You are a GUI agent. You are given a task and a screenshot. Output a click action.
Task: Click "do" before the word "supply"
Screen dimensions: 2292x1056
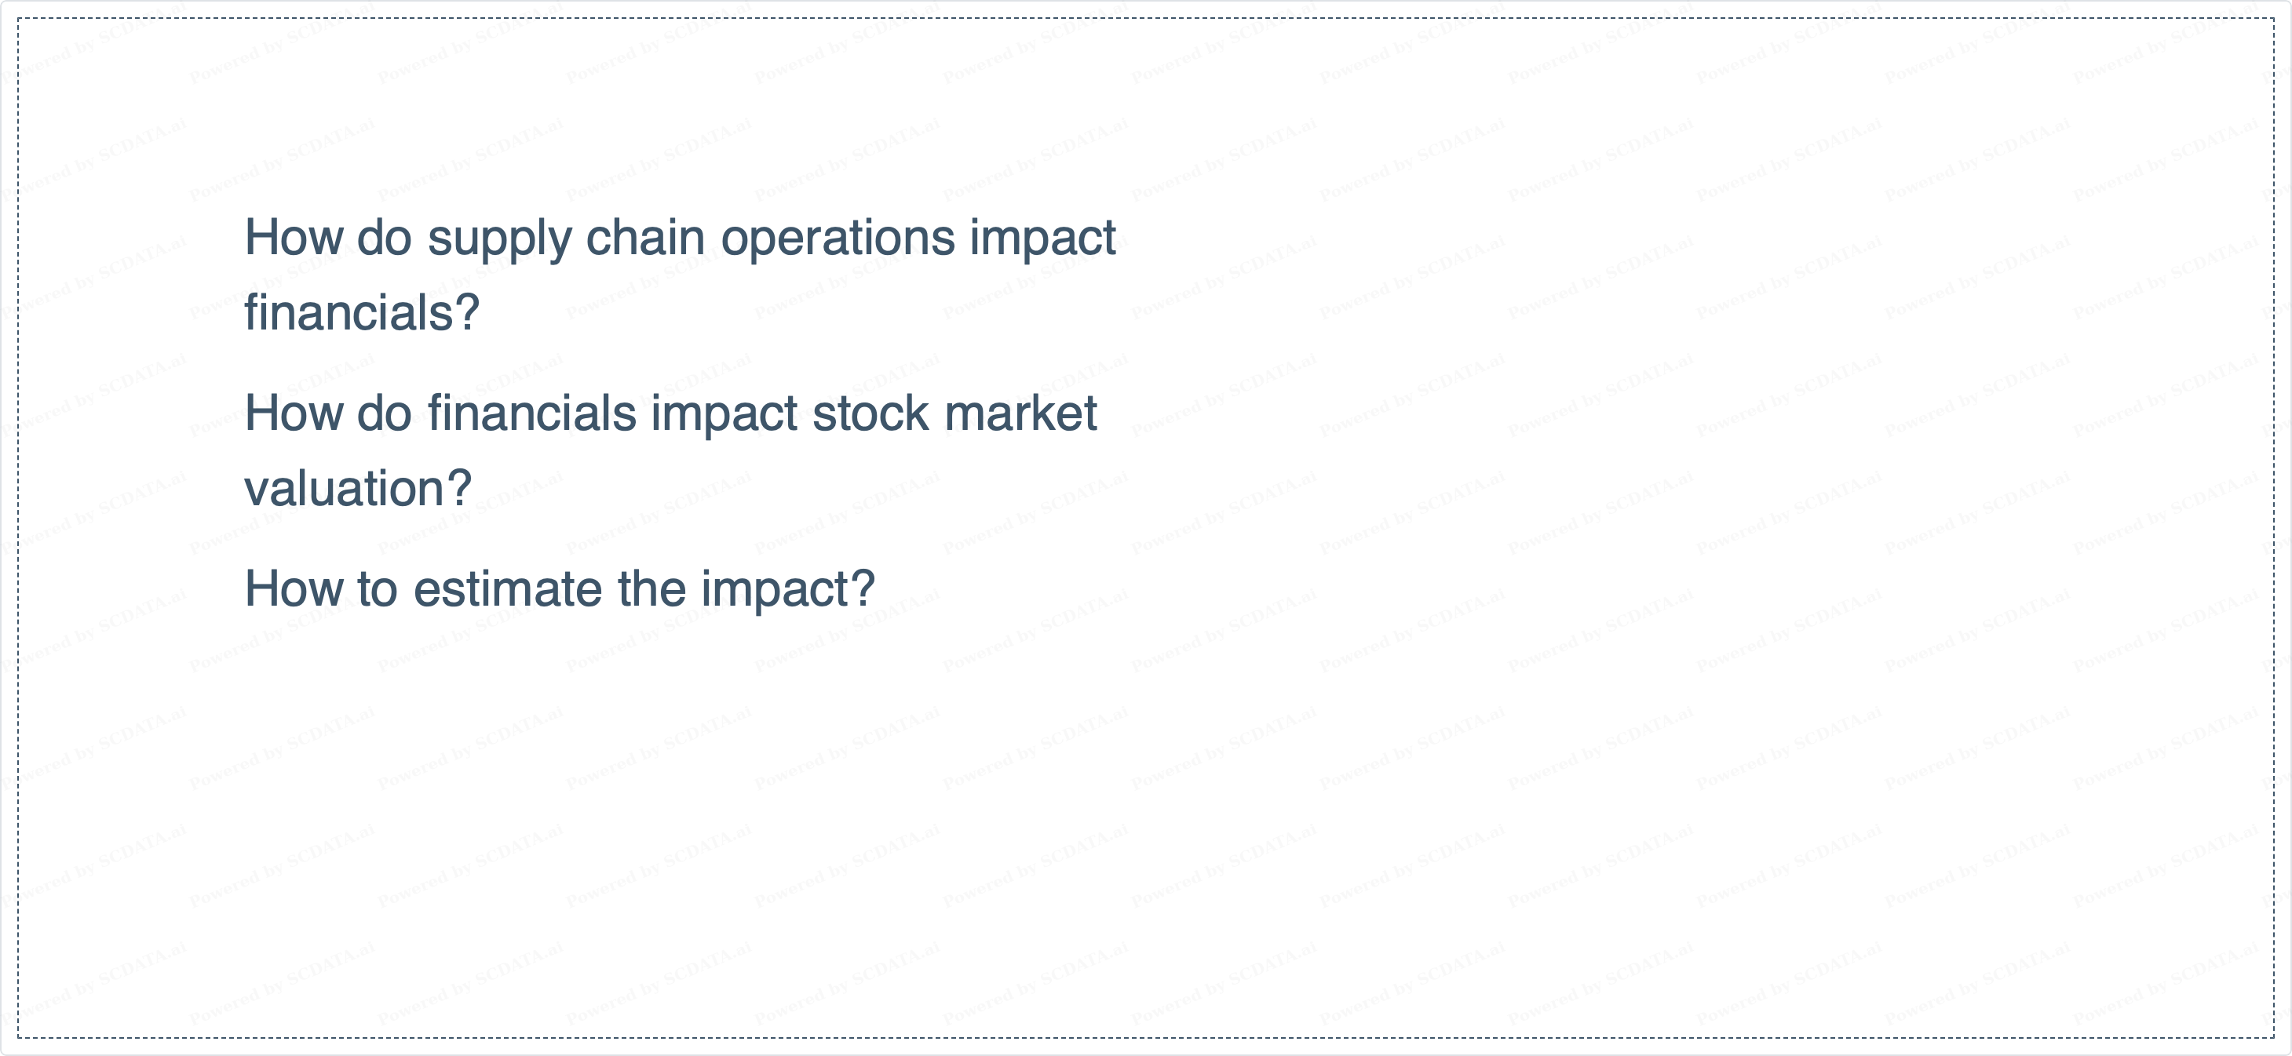click(384, 238)
